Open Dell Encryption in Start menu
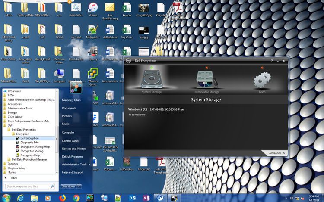The height and width of the screenshot is (202, 324). pos(29,138)
